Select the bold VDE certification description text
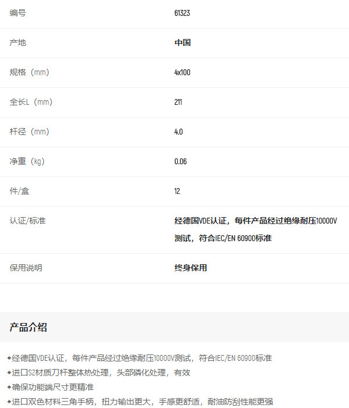Screen dimensions: 349x408 coord(256,229)
